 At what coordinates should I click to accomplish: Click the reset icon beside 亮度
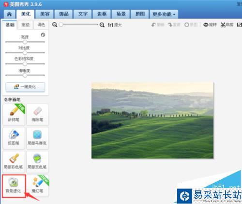43,35
